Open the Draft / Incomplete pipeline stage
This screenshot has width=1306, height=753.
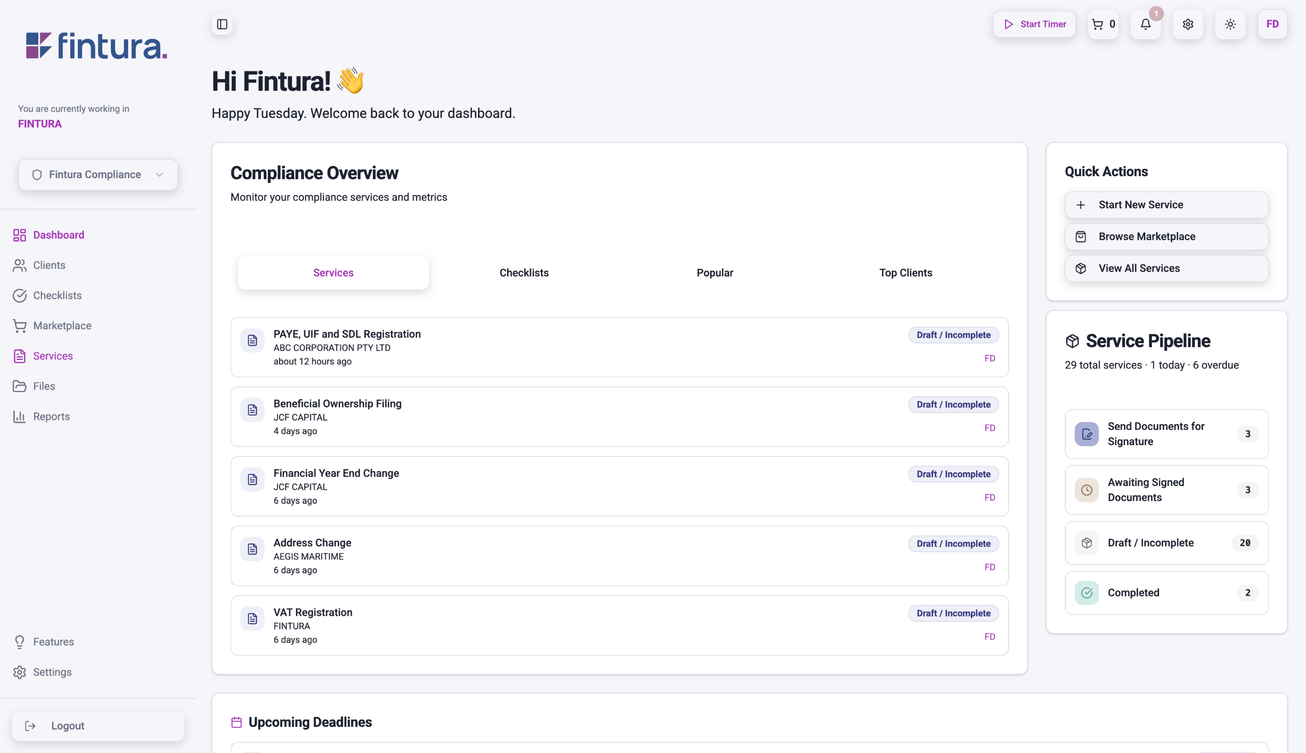(1166, 543)
